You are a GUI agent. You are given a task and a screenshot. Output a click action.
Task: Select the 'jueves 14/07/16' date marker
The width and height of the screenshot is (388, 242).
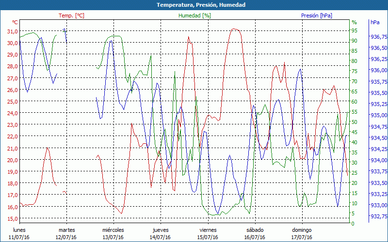(161, 233)
